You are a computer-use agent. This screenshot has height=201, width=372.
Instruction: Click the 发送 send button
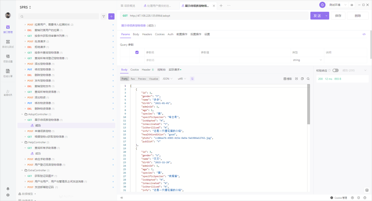coord(317,16)
